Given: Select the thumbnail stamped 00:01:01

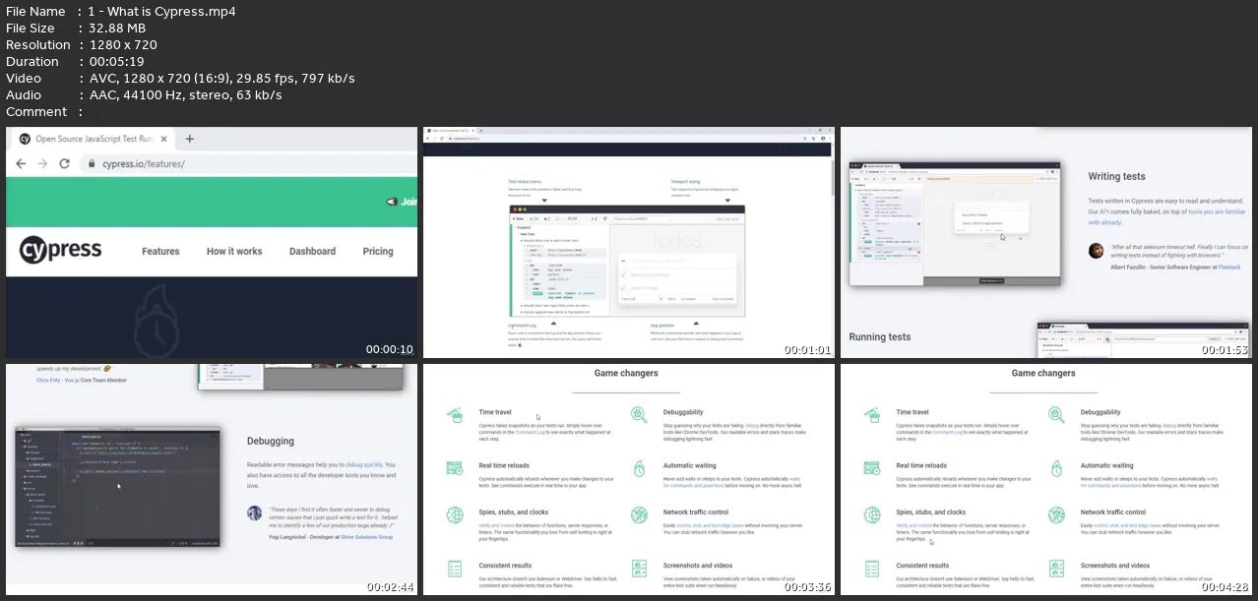Looking at the screenshot, I should tap(629, 243).
